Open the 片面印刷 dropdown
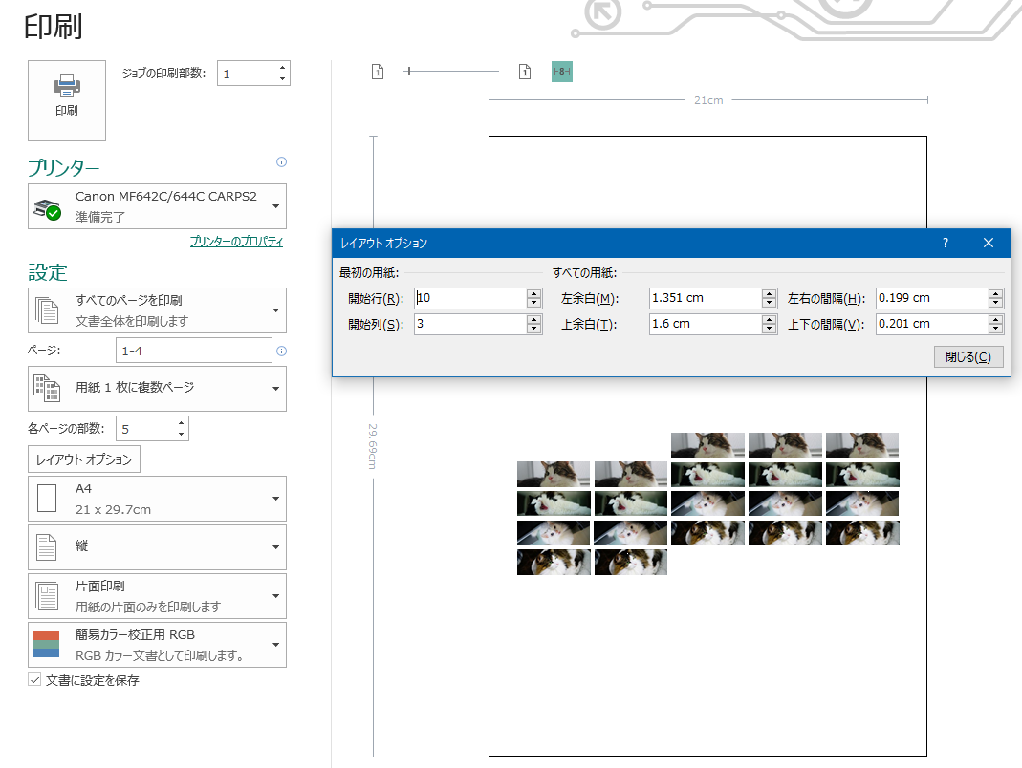 pyautogui.click(x=157, y=596)
